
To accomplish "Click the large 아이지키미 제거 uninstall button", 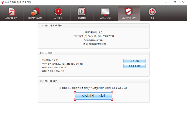I will (93, 96).
